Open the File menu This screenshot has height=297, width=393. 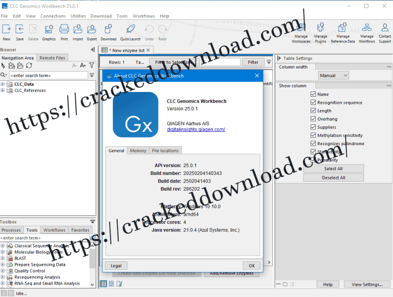coord(4,16)
